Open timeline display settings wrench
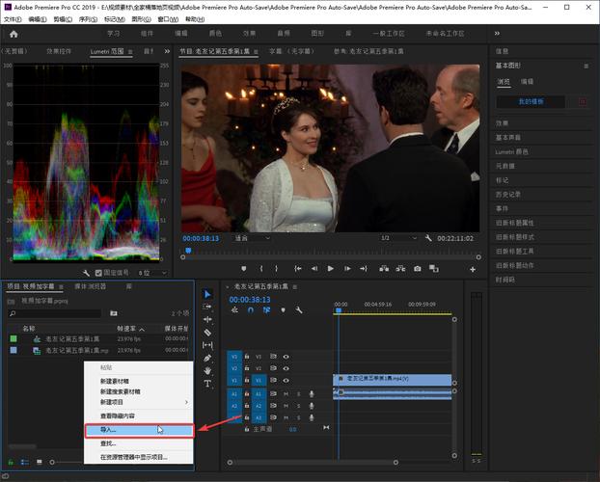The image size is (600, 482). 299,309
